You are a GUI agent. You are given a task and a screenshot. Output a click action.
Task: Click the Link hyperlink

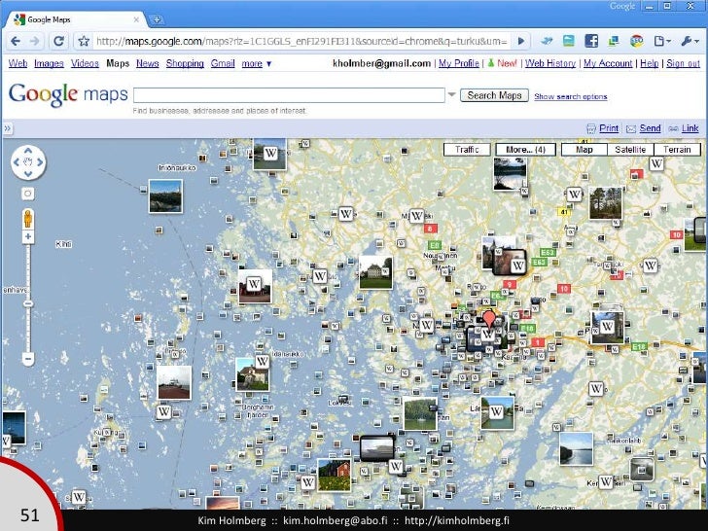(x=690, y=128)
